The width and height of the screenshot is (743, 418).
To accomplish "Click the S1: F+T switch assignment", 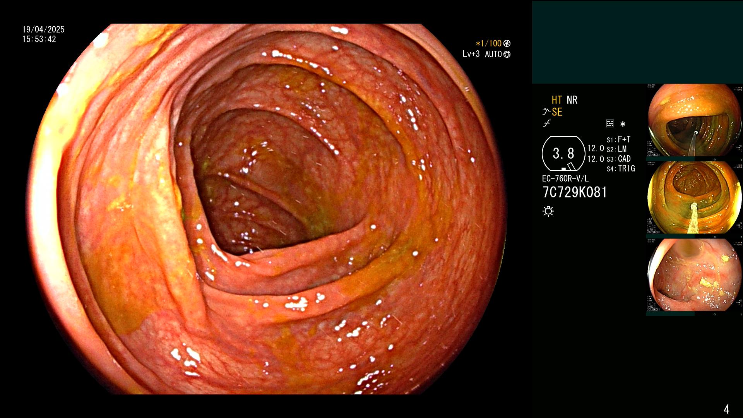I will click(618, 139).
